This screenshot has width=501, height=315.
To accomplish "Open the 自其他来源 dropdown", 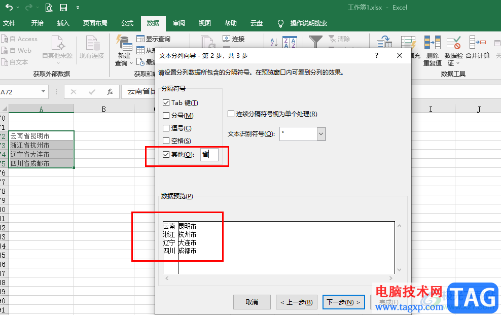I will (57, 50).
